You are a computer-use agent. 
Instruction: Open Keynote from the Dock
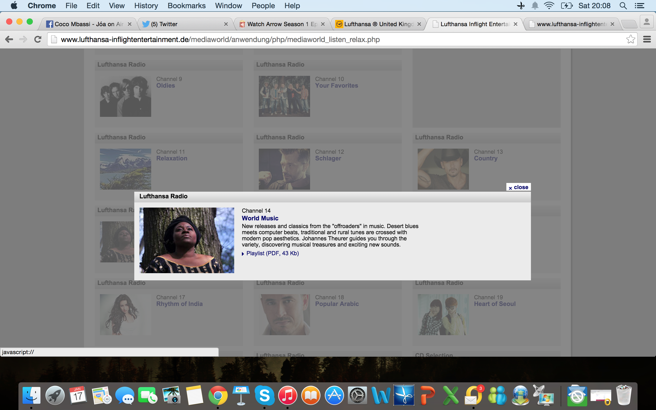241,395
